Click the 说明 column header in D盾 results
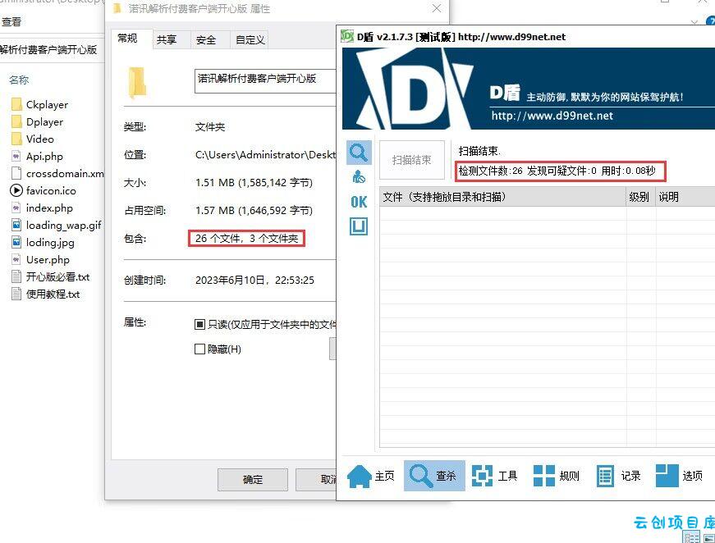715x543 pixels. [x=685, y=197]
